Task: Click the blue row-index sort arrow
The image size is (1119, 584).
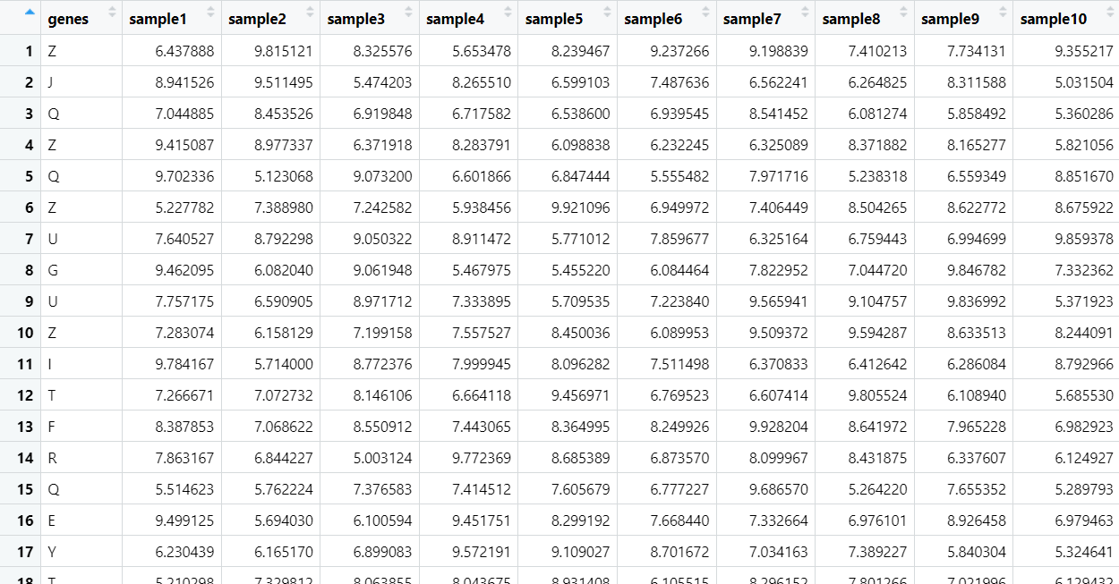Action: point(30,13)
